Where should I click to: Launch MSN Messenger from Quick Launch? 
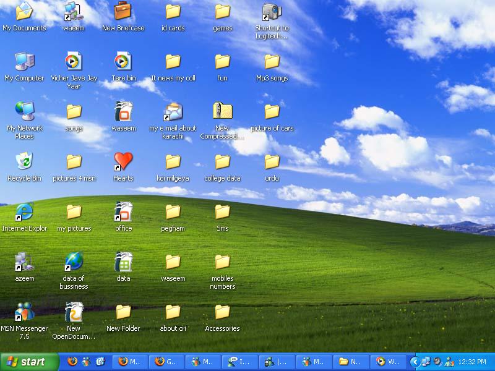(86, 362)
